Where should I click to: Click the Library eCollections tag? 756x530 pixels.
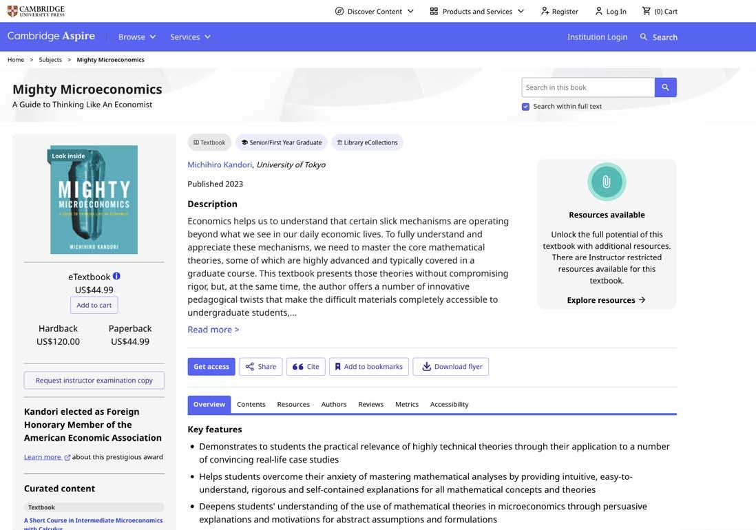(368, 142)
